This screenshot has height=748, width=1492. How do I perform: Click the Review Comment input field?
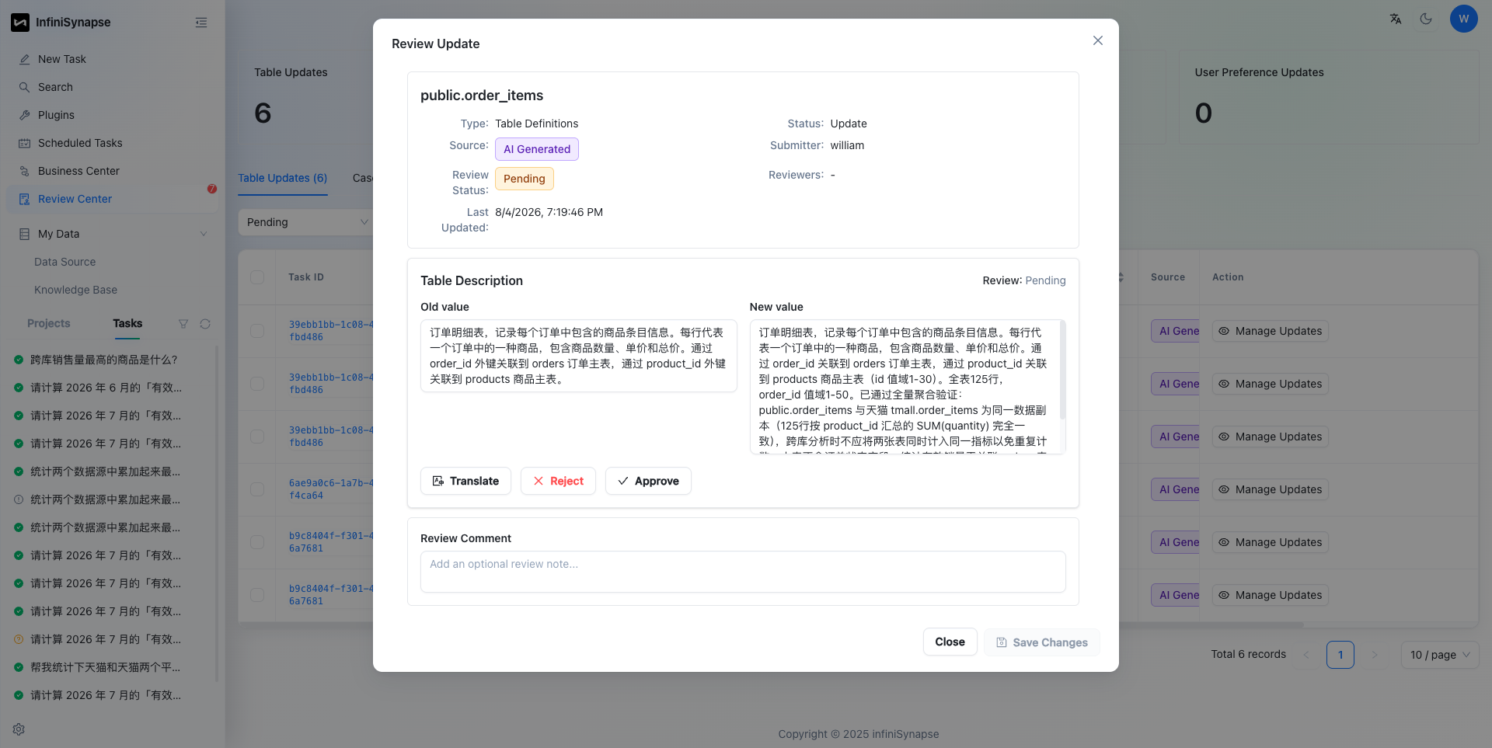[743, 572]
